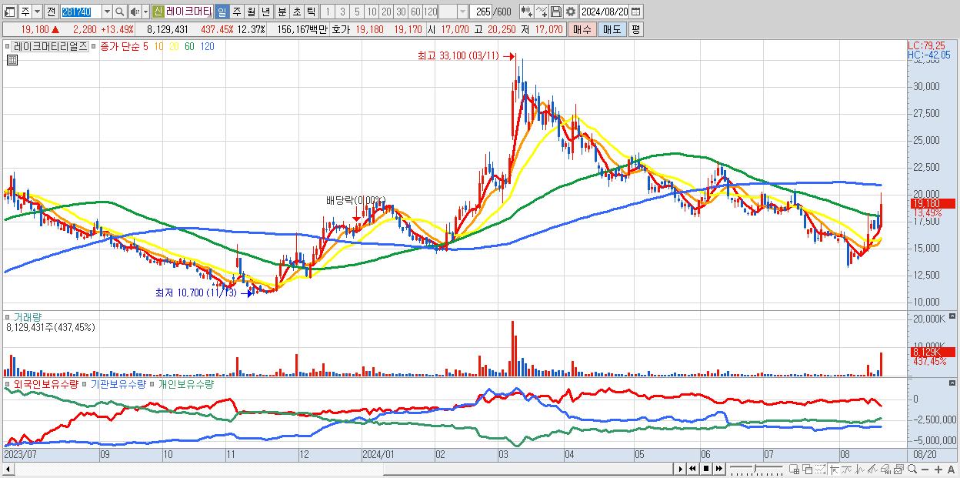Screen dimensions: 960x478
Task: Select the 분 minute chart period
Action: [x=282, y=12]
